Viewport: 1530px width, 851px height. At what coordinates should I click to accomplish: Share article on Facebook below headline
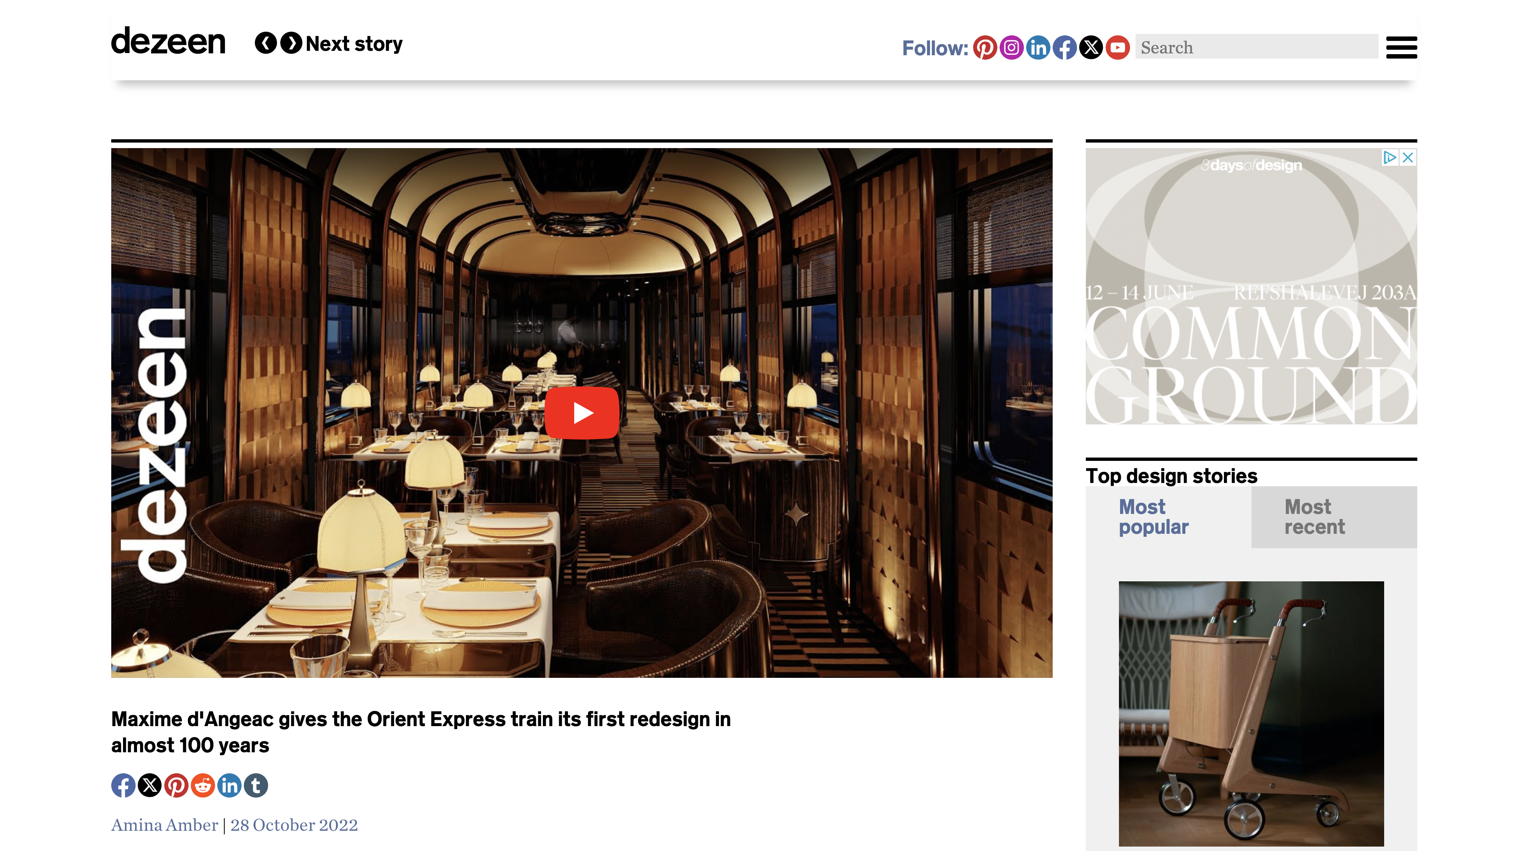(x=123, y=785)
